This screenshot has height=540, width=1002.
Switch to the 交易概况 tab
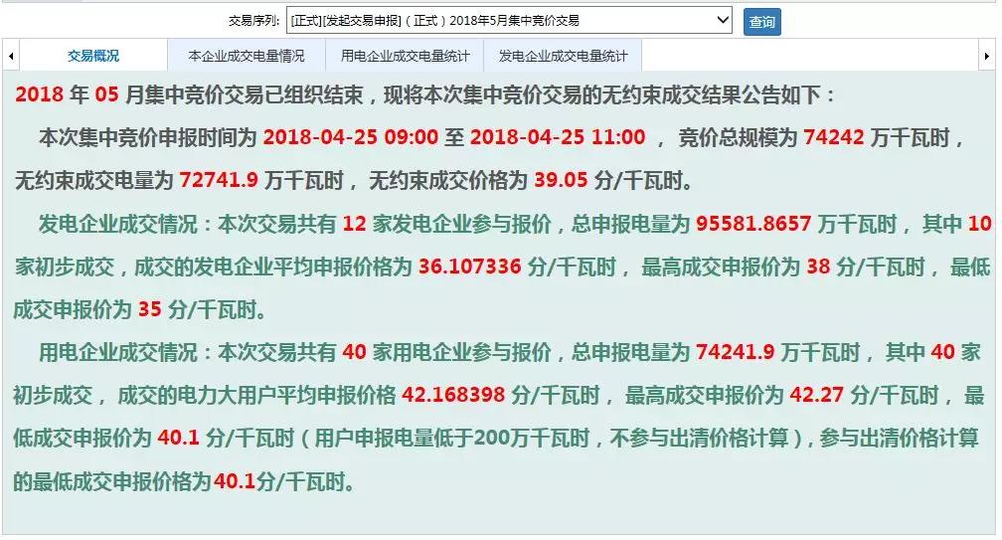93,57
